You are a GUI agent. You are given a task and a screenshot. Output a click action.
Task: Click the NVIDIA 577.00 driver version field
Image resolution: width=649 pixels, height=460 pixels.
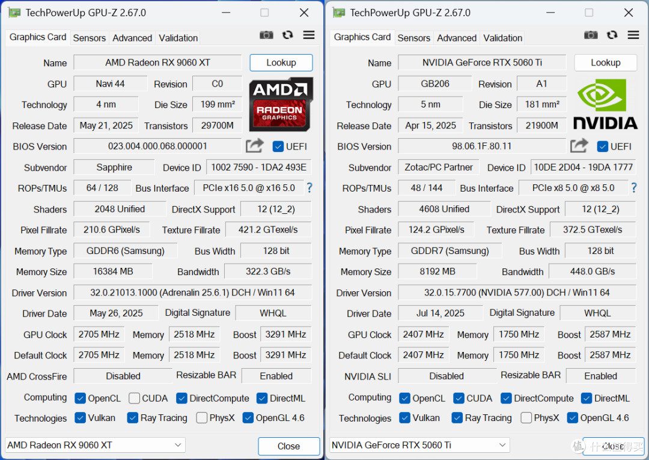[517, 292]
